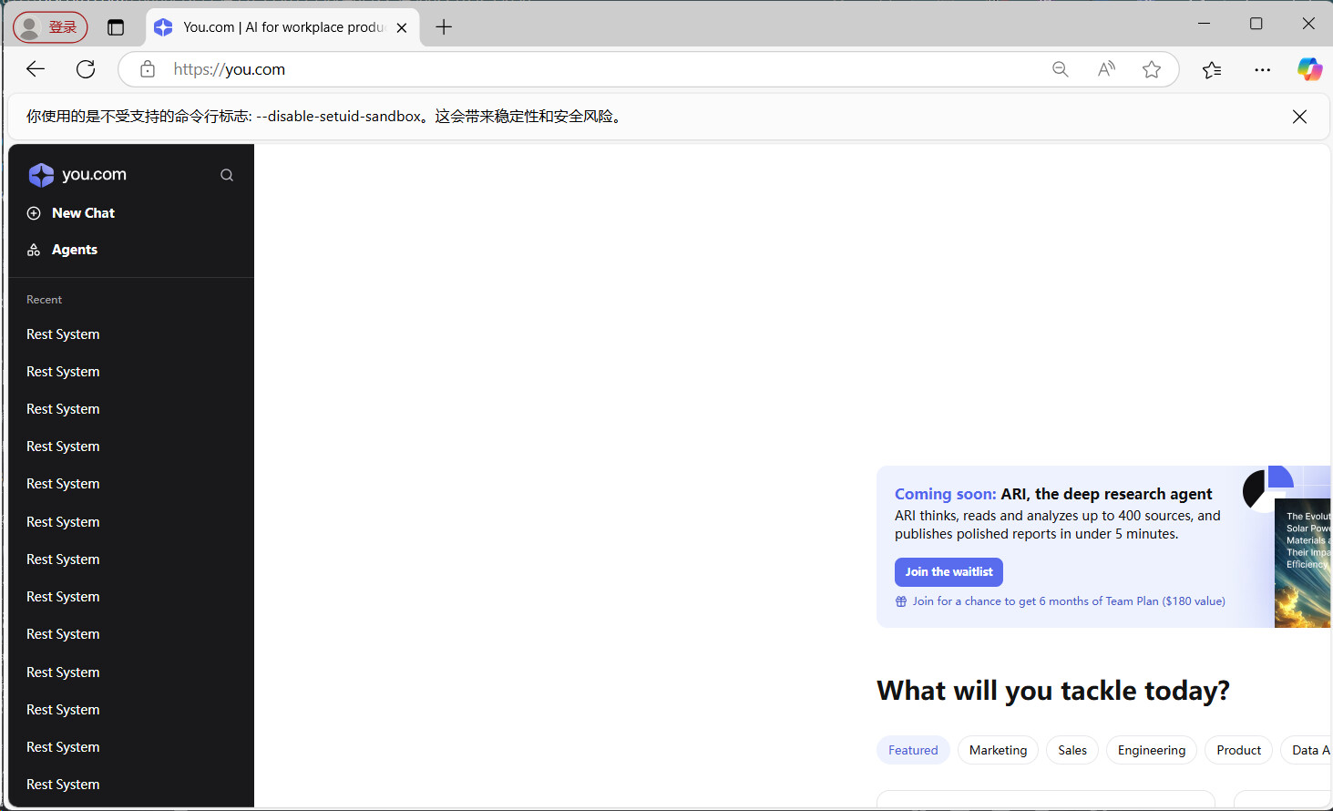Screen dimensions: 1333x811
Task: Select the Engineering category tab
Action: click(1151, 750)
